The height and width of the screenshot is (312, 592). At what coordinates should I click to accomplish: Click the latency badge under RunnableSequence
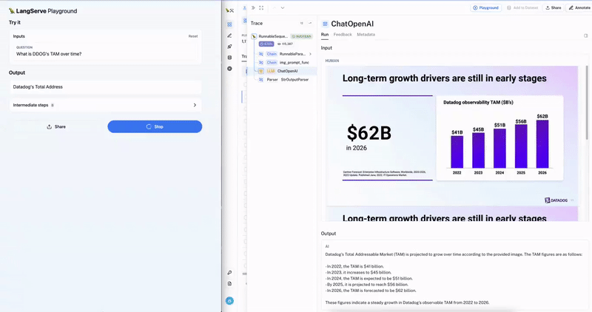pyautogui.click(x=266, y=44)
